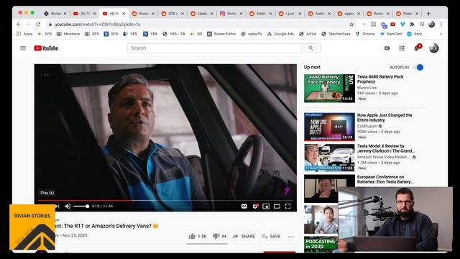Open the Xero bookmark
The width and height of the screenshot is (460, 259).
(x=415, y=34)
